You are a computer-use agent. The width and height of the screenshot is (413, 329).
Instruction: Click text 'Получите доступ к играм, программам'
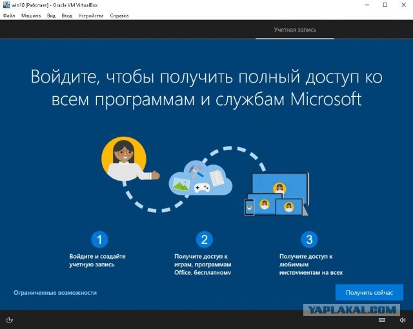click(x=203, y=261)
